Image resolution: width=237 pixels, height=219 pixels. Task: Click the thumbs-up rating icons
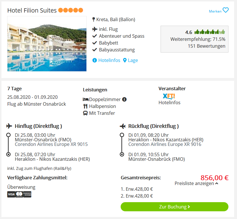click(210, 32)
